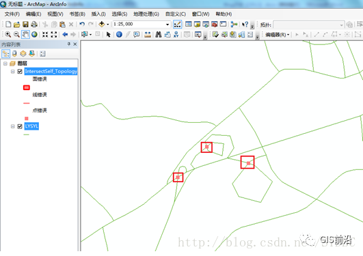This screenshot has width=363, height=256.
Task: Open the ArcToolbox red toolbox icon
Action: (x=215, y=24)
